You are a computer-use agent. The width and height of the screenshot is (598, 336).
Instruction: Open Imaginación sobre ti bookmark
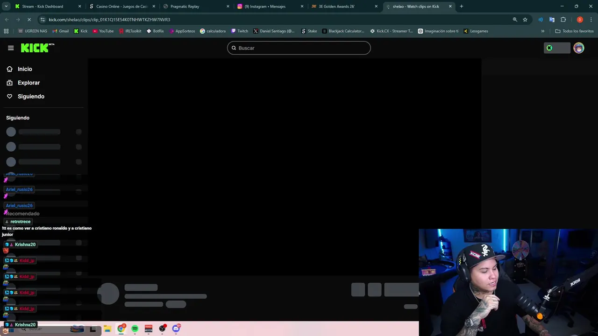438,31
